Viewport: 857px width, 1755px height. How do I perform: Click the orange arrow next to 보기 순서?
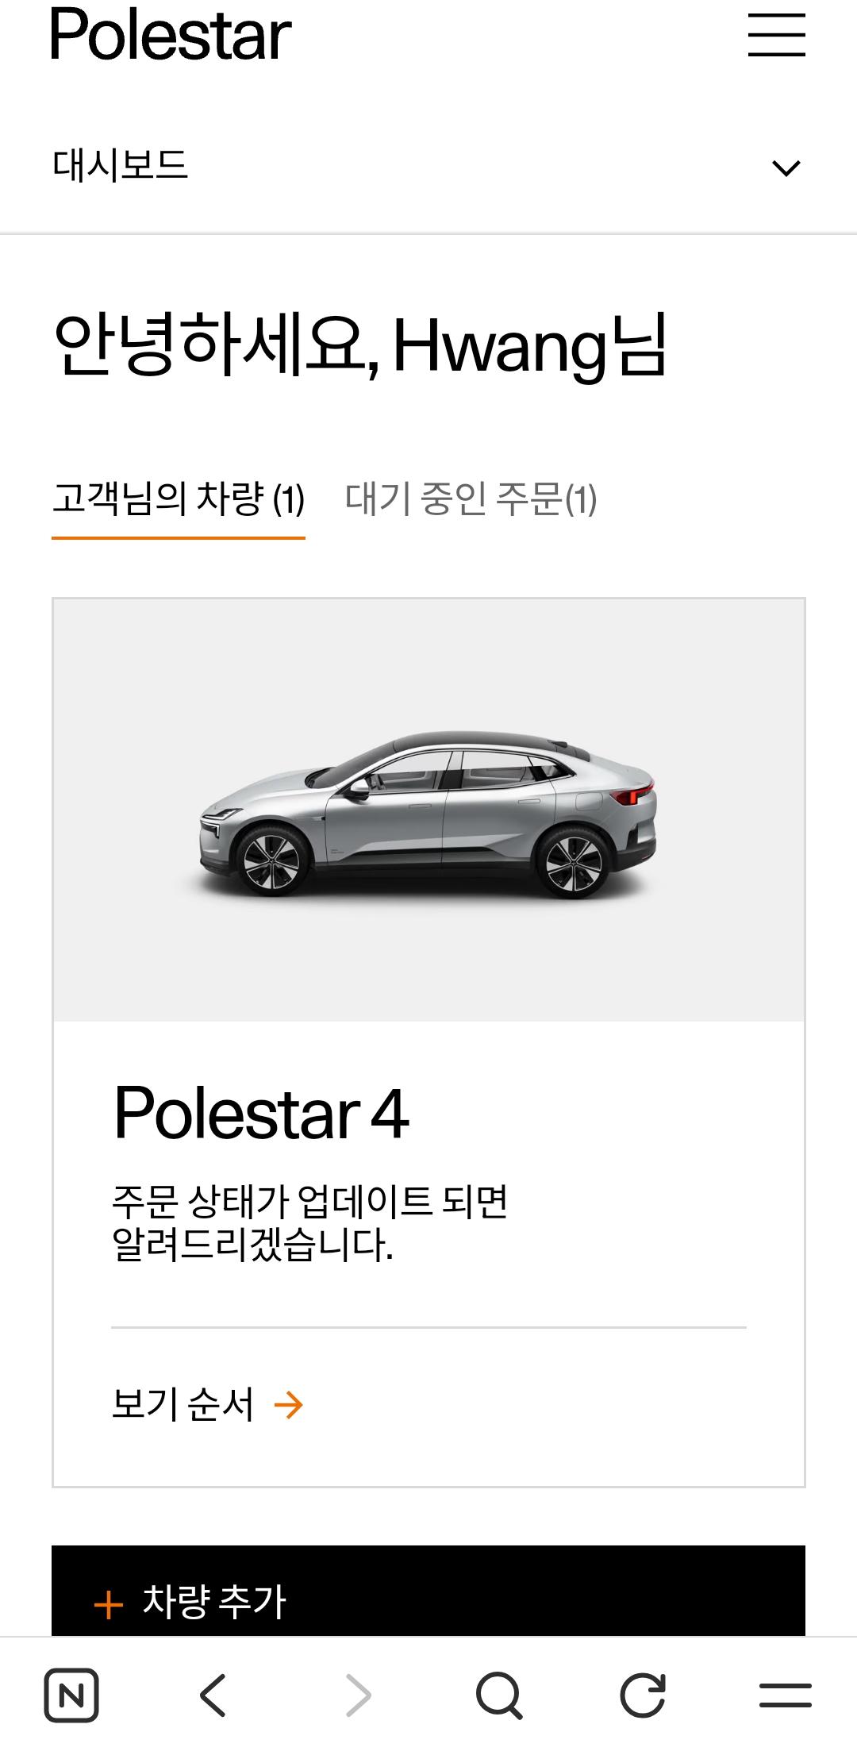[288, 1406]
